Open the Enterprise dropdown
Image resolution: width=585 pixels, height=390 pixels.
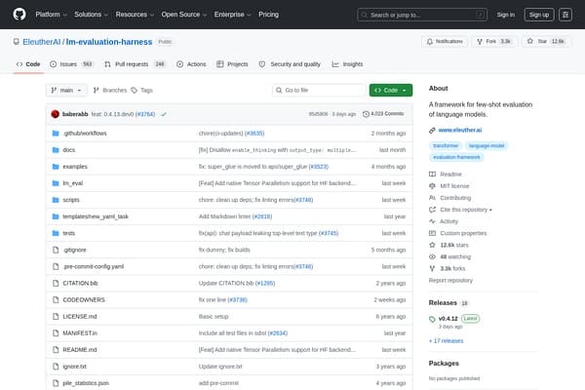click(x=232, y=15)
